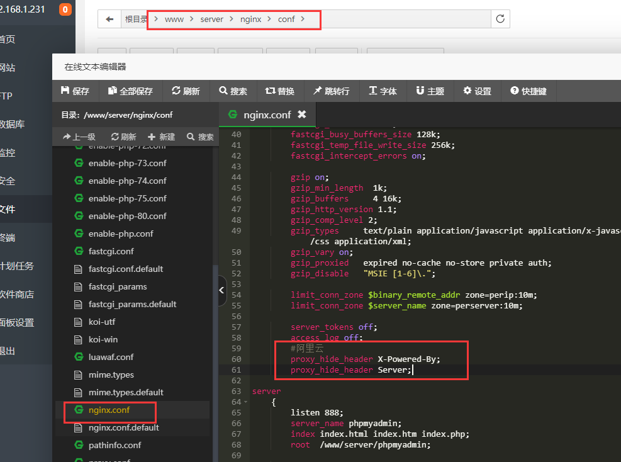This screenshot has height=462, width=621.
Task: Open mime.types.default file
Action: click(126, 392)
